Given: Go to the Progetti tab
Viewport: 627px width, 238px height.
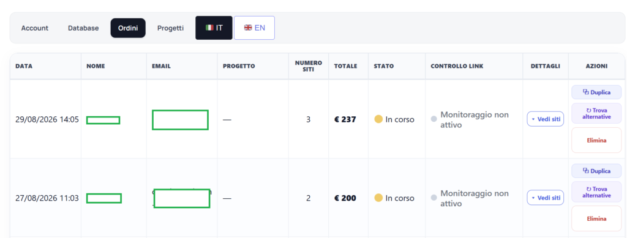Looking at the screenshot, I should pyautogui.click(x=170, y=28).
